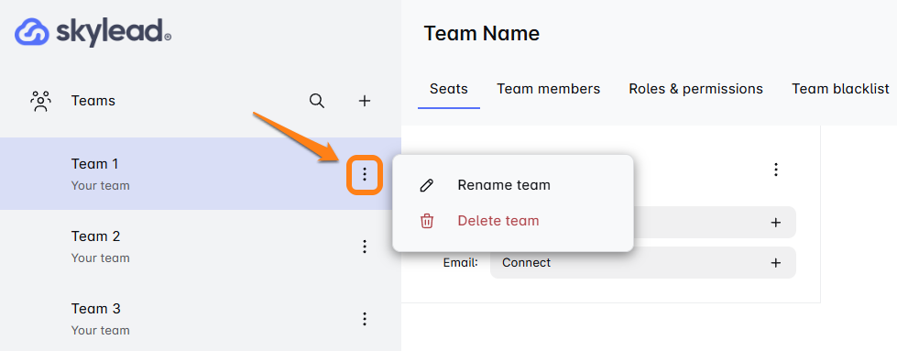
Task: Choose Rename team from the menu
Action: point(504,185)
